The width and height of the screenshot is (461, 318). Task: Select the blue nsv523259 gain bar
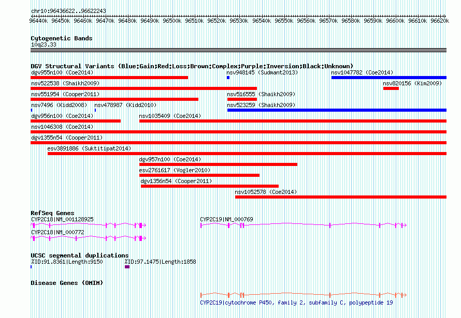[337, 110]
